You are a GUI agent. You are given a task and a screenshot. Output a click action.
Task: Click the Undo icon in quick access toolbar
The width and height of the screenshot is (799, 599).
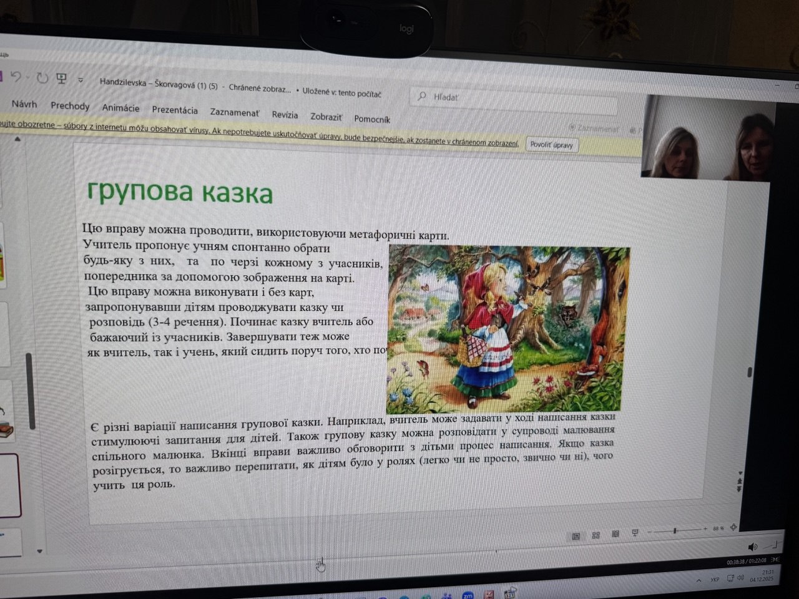pos(16,77)
